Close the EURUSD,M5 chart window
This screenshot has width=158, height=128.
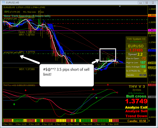click(x=153, y=3)
